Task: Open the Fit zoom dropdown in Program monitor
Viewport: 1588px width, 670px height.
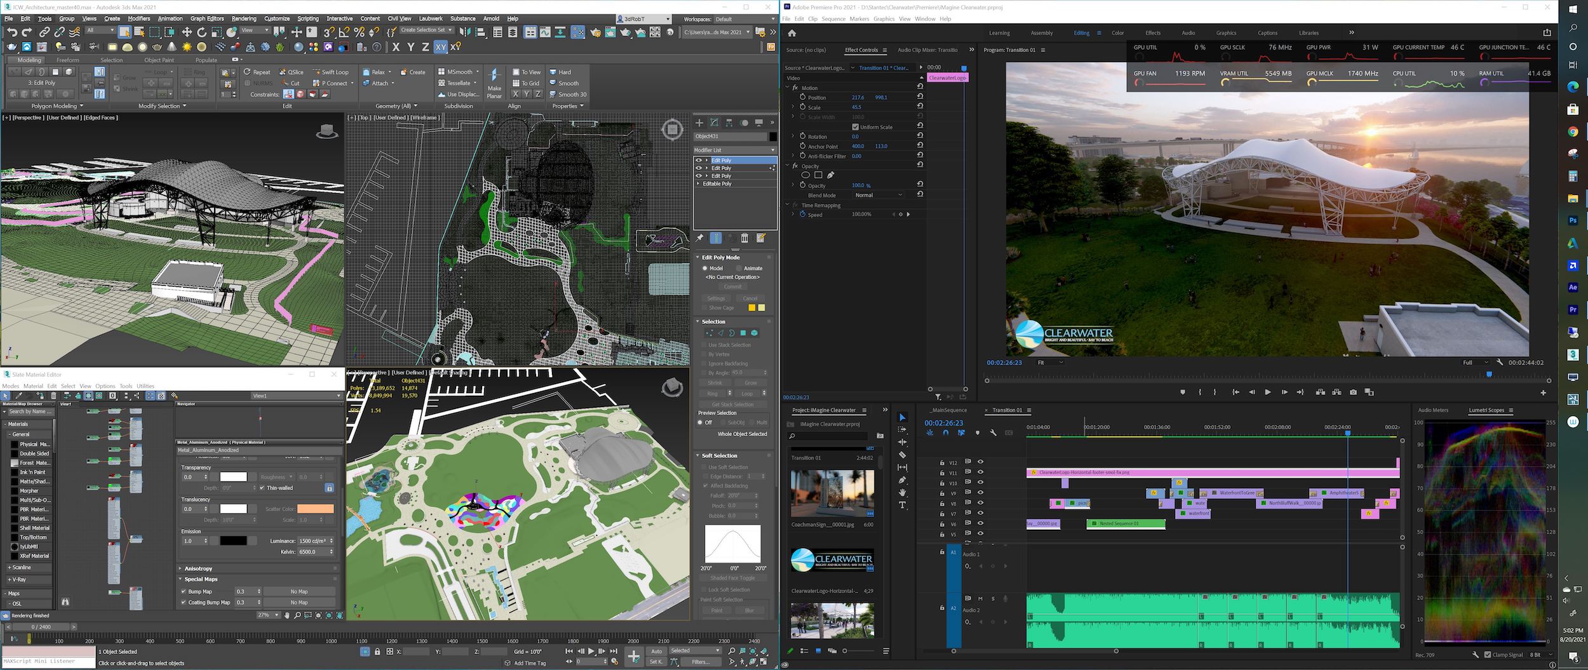Action: click(x=1051, y=363)
